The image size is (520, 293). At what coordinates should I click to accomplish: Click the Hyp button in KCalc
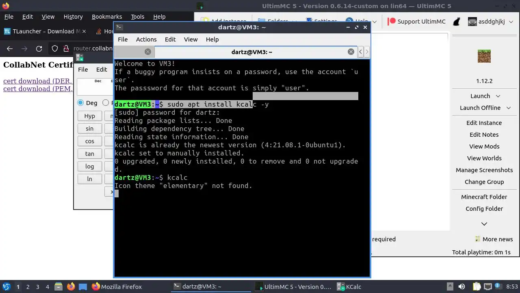pos(90,116)
